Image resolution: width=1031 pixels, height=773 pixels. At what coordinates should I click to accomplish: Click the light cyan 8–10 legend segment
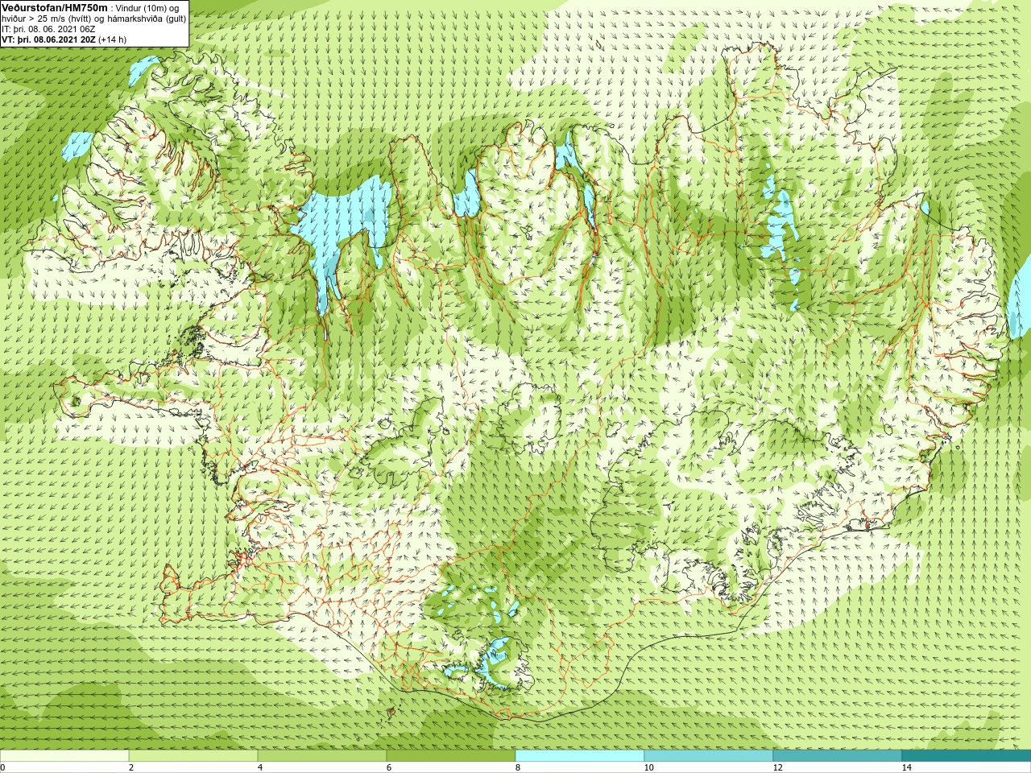[580, 756]
